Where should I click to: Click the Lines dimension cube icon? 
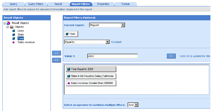[14, 31]
